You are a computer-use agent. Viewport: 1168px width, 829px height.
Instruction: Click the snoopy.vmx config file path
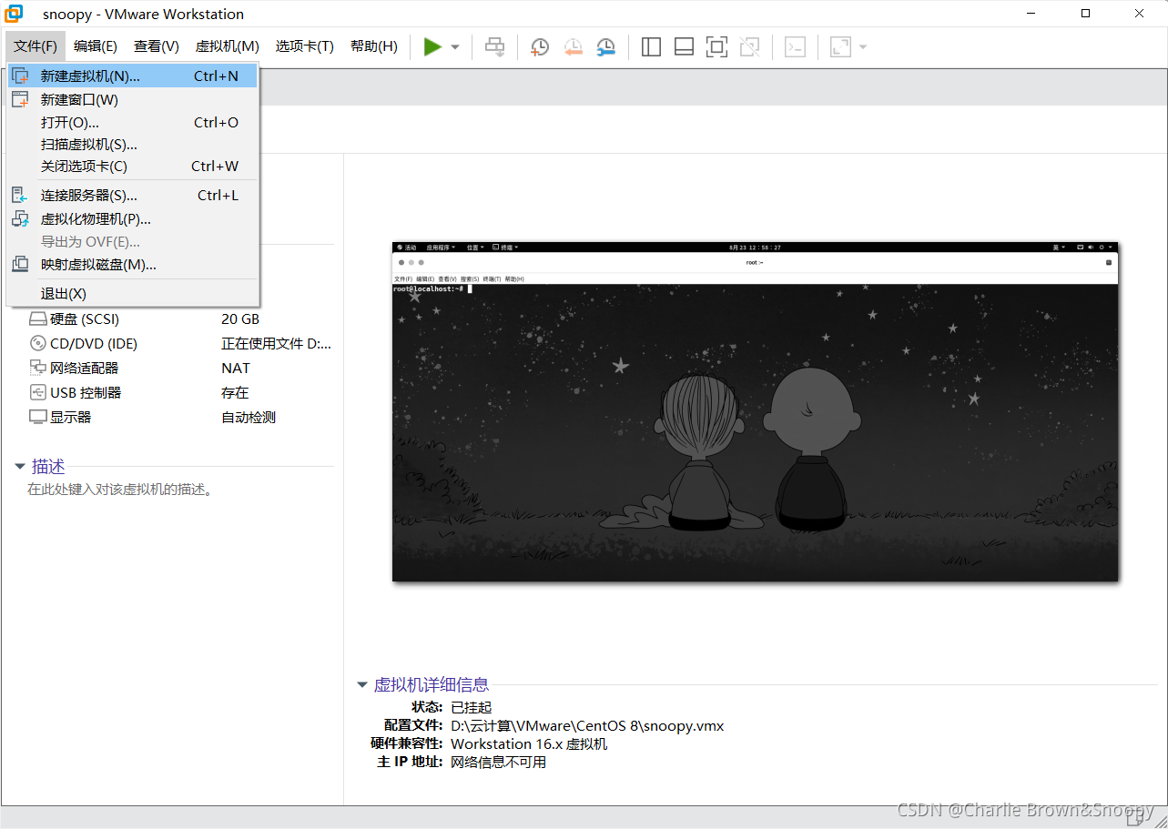[587, 726]
